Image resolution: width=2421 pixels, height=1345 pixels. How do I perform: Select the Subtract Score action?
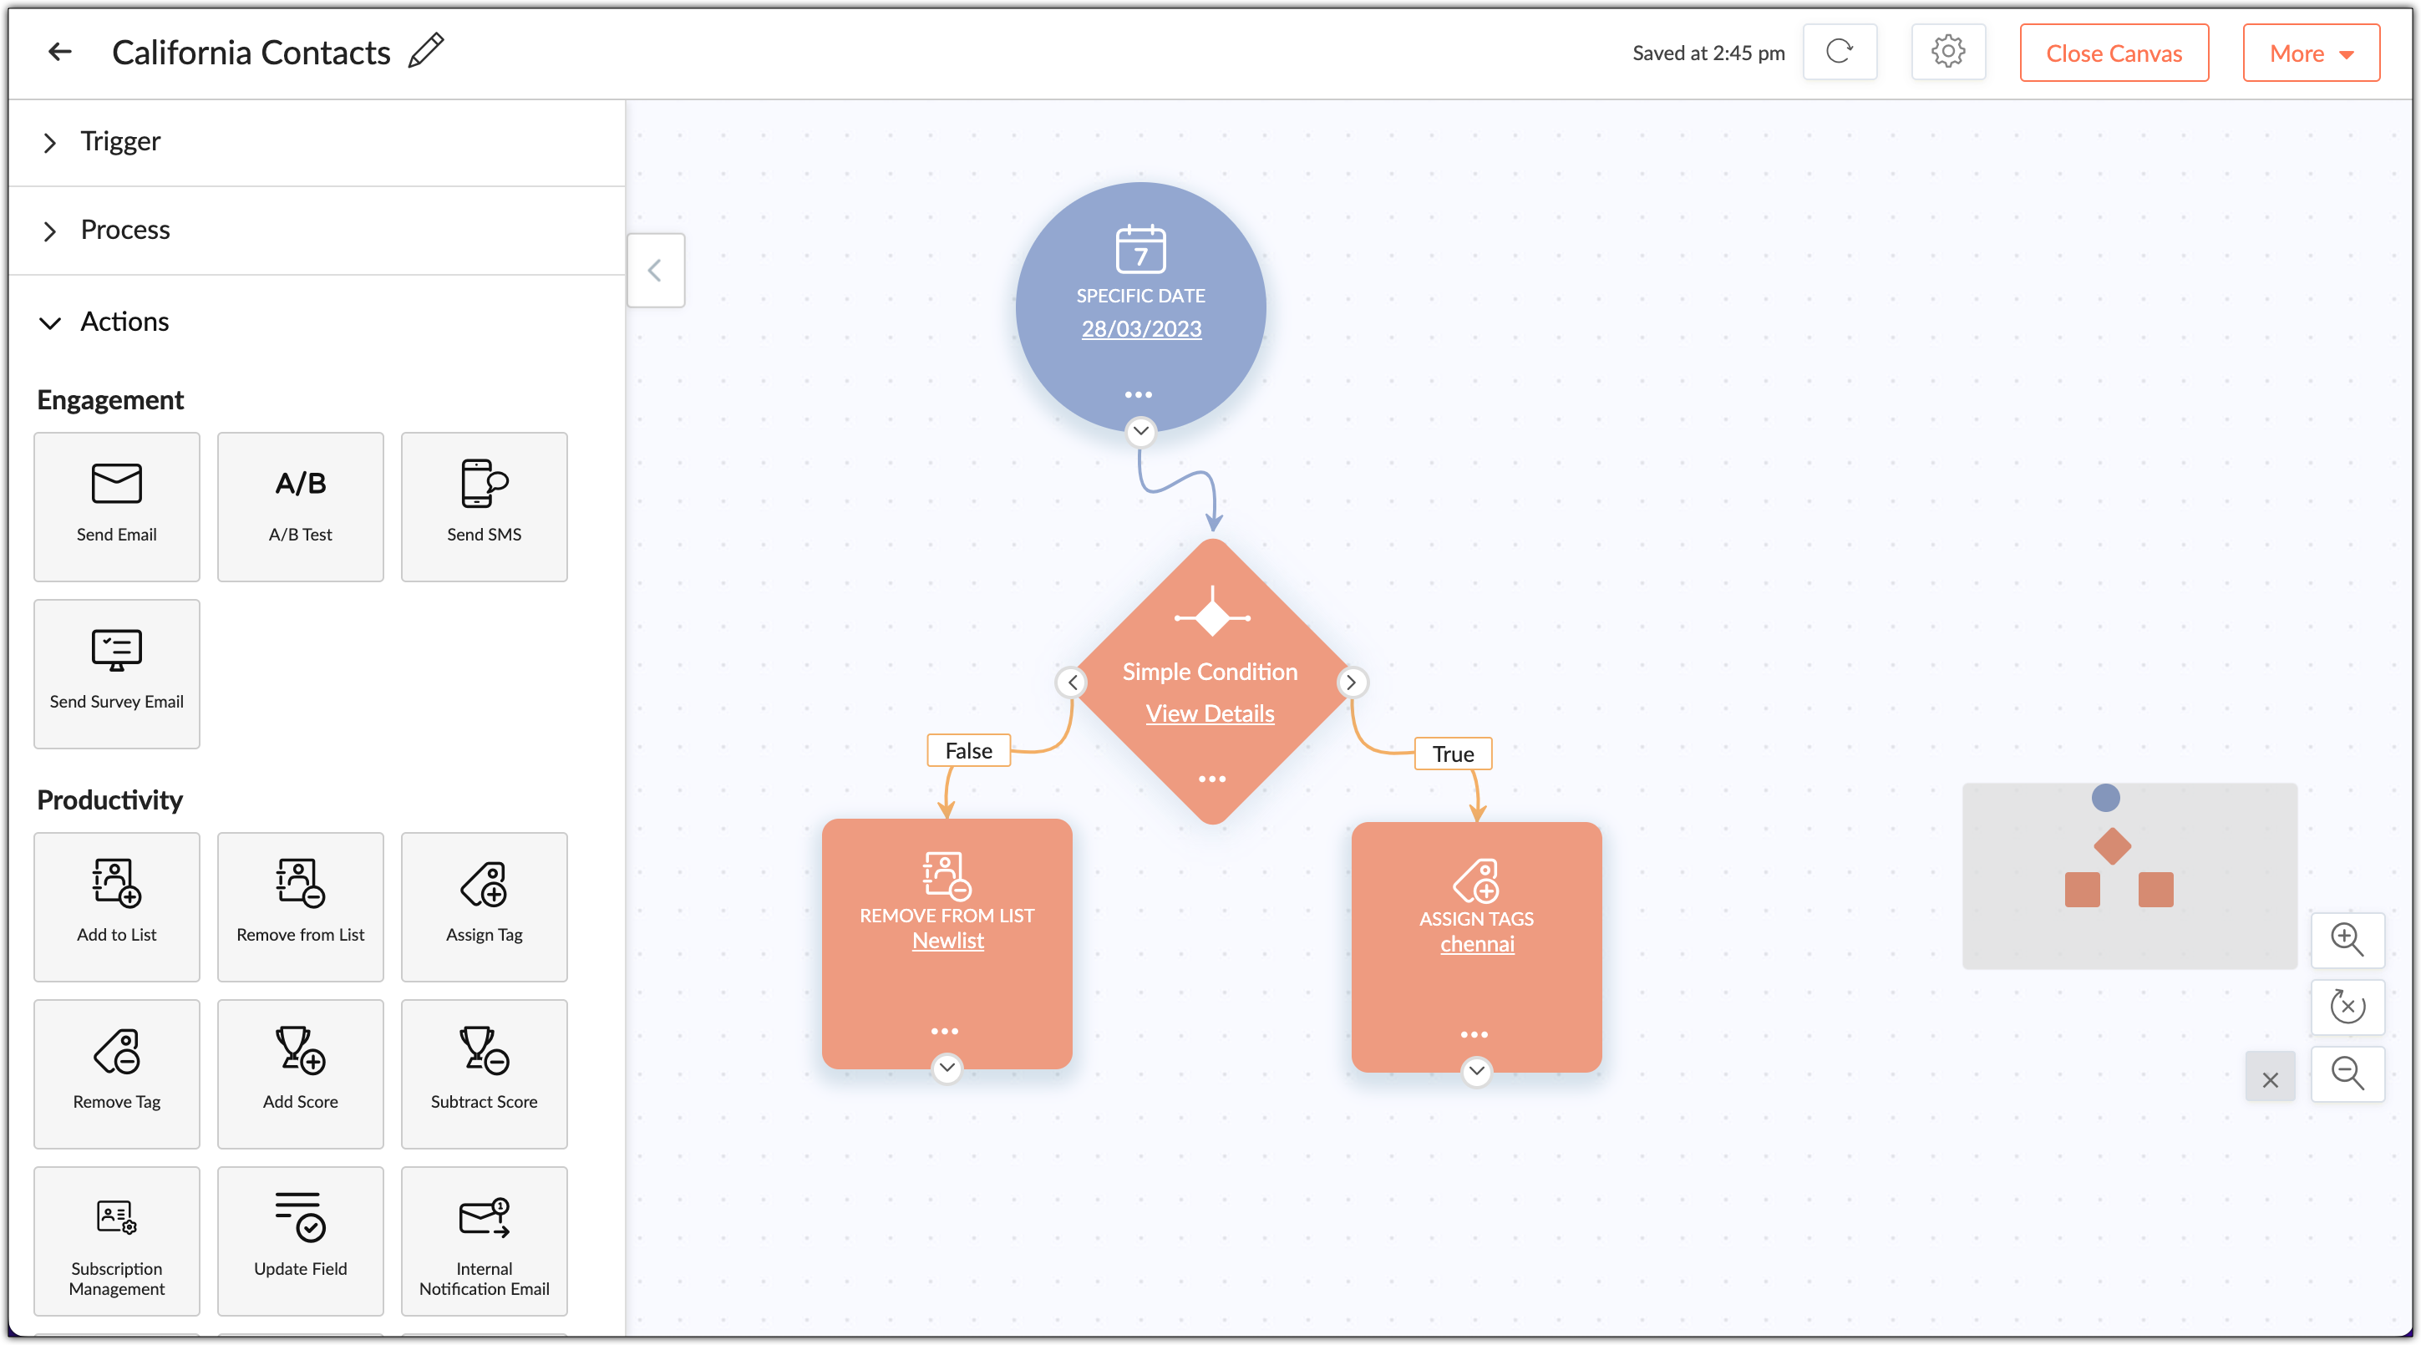(x=484, y=1074)
